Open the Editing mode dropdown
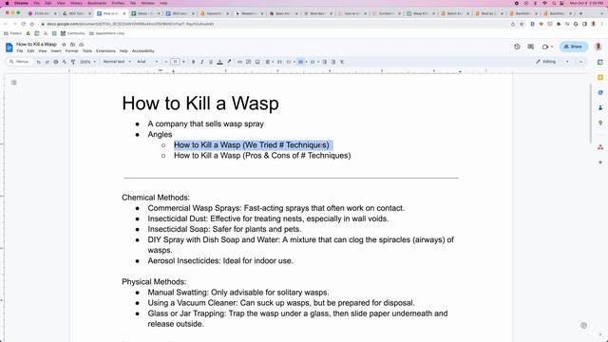Viewport: 608px width, 342px height. tap(552, 62)
